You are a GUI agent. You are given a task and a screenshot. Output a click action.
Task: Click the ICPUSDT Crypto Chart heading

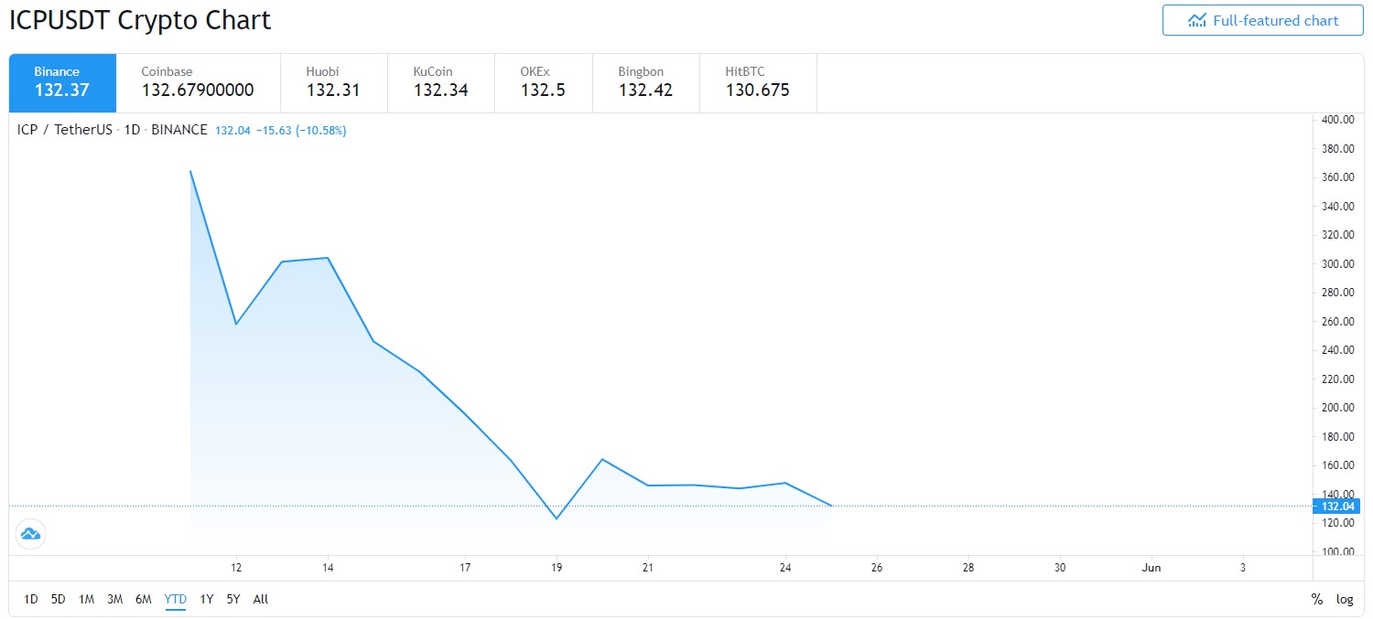pos(140,20)
